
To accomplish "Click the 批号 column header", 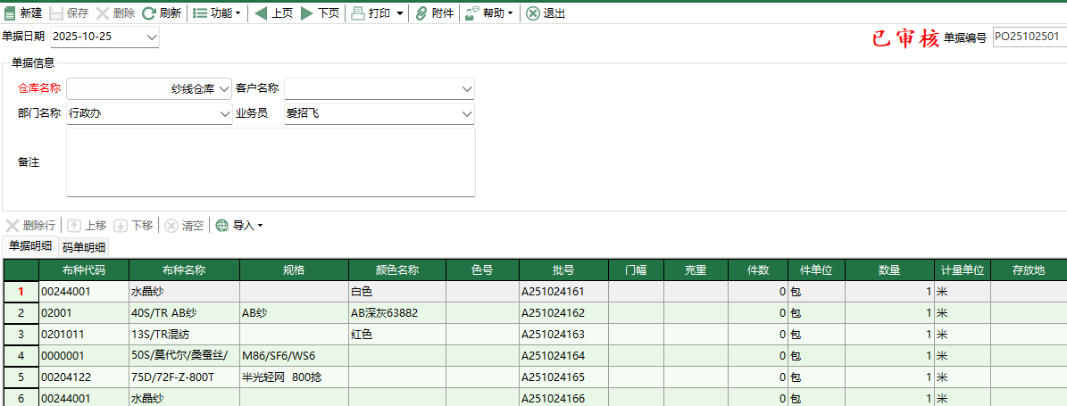I will click(x=563, y=269).
